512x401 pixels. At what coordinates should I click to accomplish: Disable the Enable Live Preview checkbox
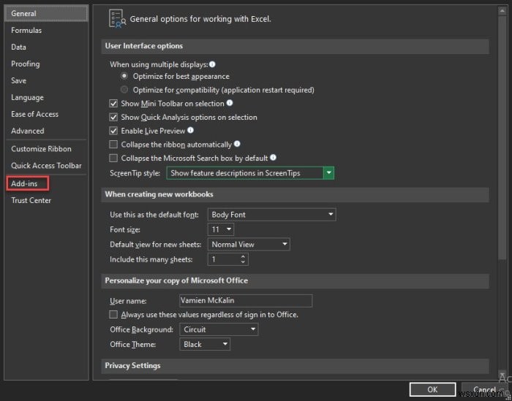(x=113, y=131)
